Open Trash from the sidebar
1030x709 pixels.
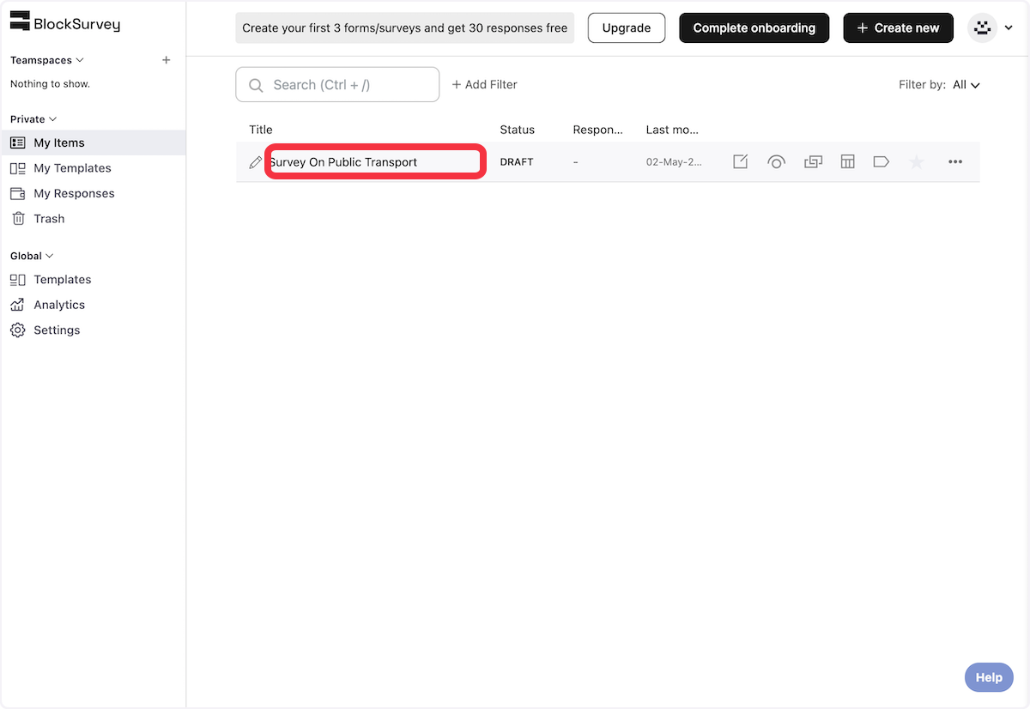click(x=48, y=218)
